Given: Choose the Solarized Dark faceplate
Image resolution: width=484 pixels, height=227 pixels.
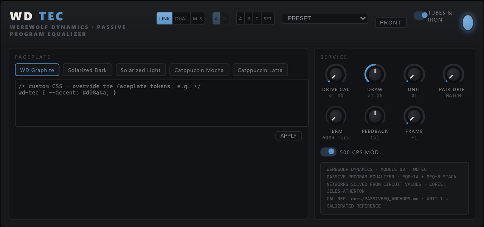Looking at the screenshot, I should [87, 70].
